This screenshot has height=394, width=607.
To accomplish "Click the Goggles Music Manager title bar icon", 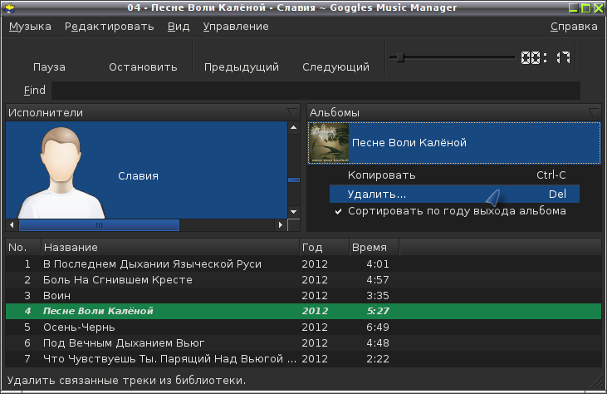I will [x=10, y=7].
